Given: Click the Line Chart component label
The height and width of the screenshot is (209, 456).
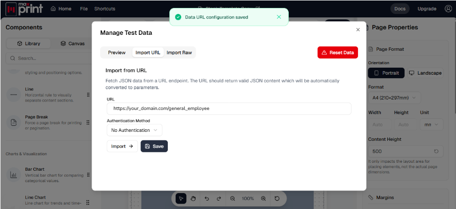Looking at the screenshot, I should 35,197.
